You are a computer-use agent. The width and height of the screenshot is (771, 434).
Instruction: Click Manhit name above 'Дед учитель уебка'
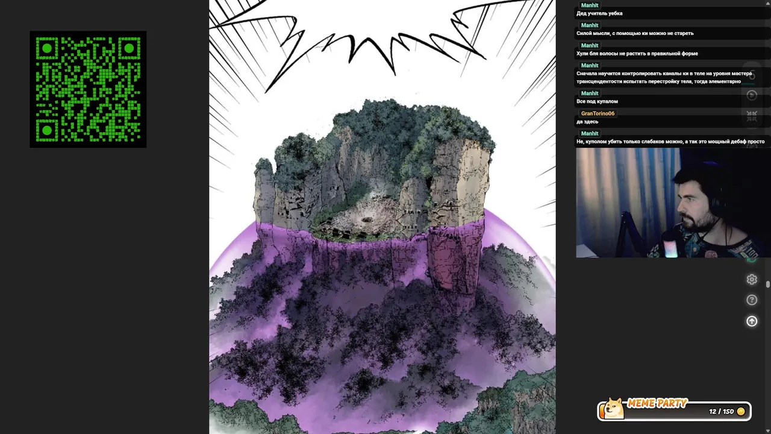(590, 5)
